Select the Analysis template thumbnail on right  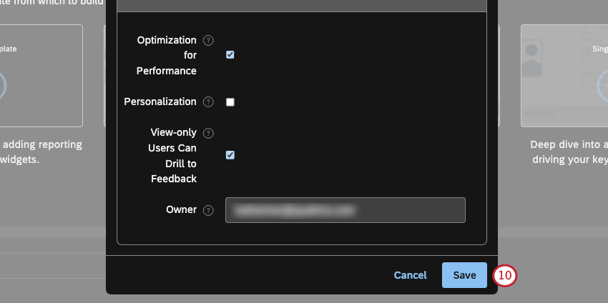point(565,75)
